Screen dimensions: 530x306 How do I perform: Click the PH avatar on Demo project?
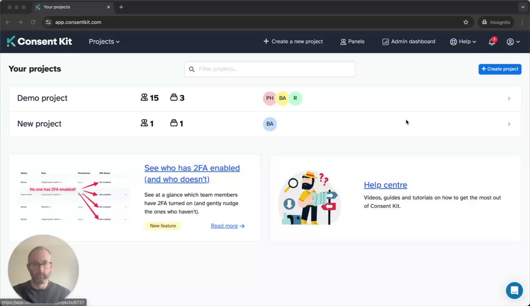click(270, 98)
